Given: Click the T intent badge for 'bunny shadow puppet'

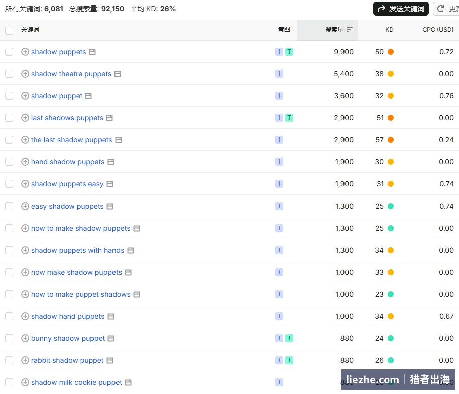Looking at the screenshot, I should [x=289, y=338].
